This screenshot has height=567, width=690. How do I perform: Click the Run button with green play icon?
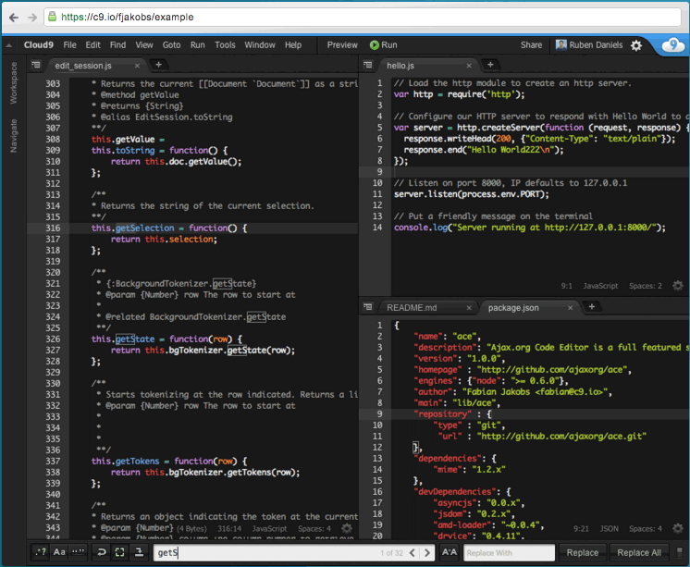coord(383,44)
